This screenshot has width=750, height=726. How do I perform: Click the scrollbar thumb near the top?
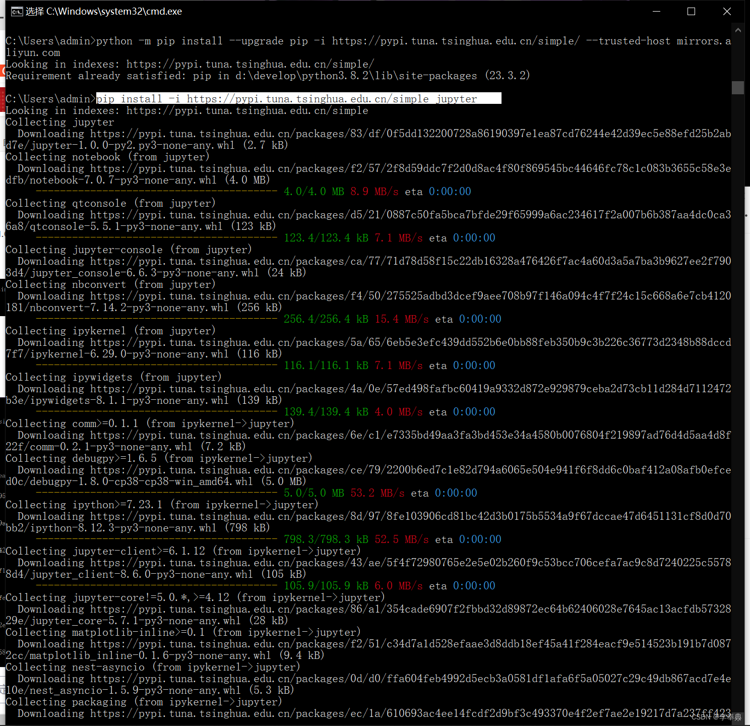click(x=738, y=87)
